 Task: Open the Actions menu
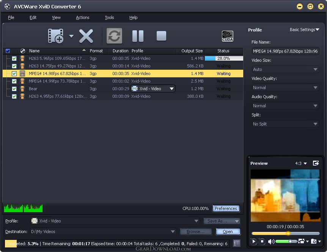83,17
